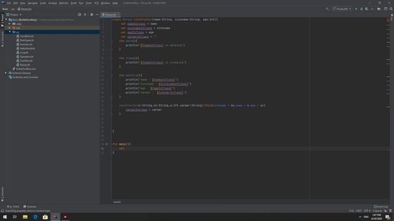Select the Person.kt editor tab

[110, 15]
